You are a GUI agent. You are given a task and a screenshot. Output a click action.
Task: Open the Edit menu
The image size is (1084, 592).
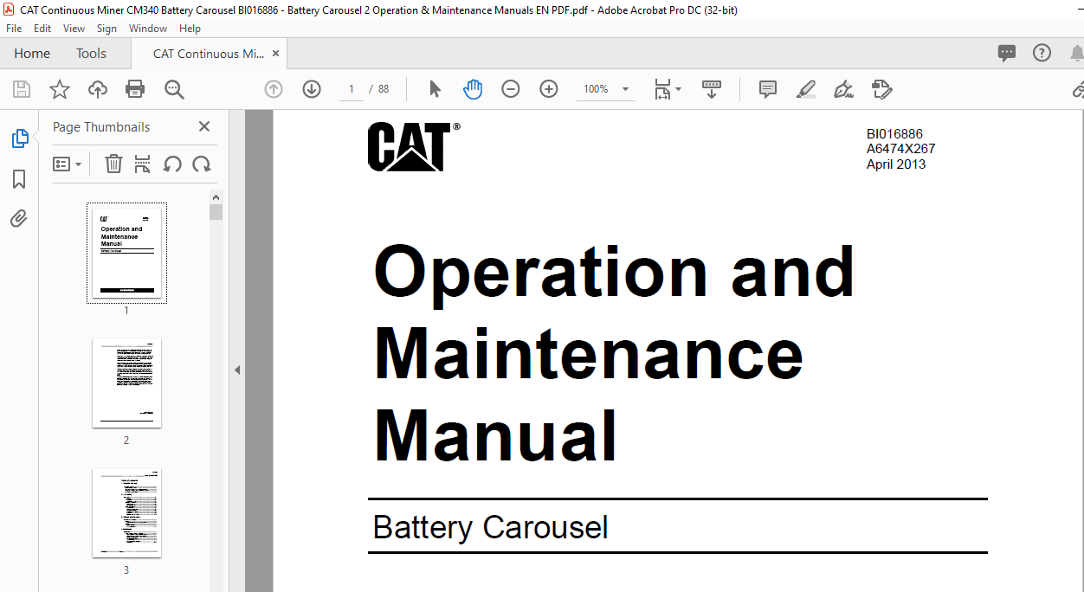(x=42, y=29)
